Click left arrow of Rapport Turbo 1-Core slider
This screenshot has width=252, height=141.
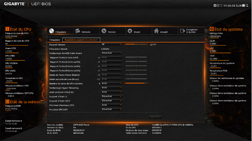click(124, 57)
